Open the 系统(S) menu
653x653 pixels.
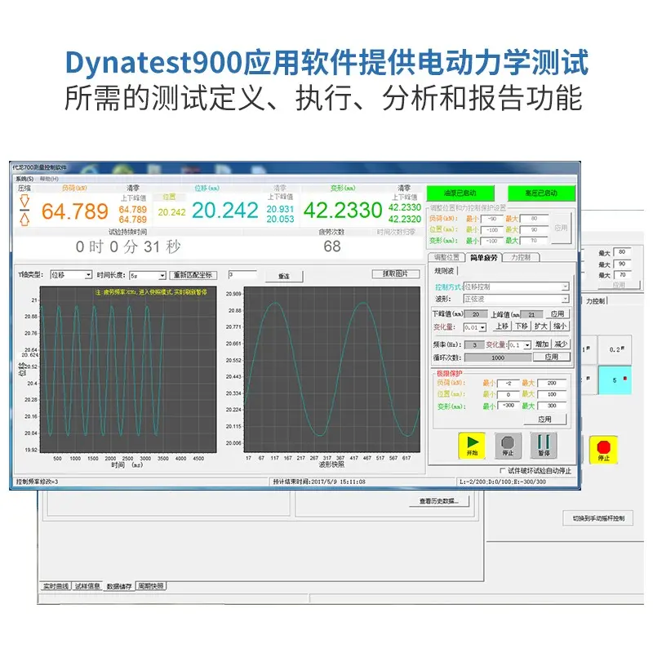click(24, 179)
